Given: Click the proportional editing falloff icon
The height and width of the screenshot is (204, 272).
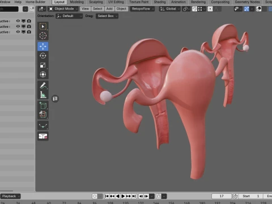Looking at the screenshot, I should 216,9.
